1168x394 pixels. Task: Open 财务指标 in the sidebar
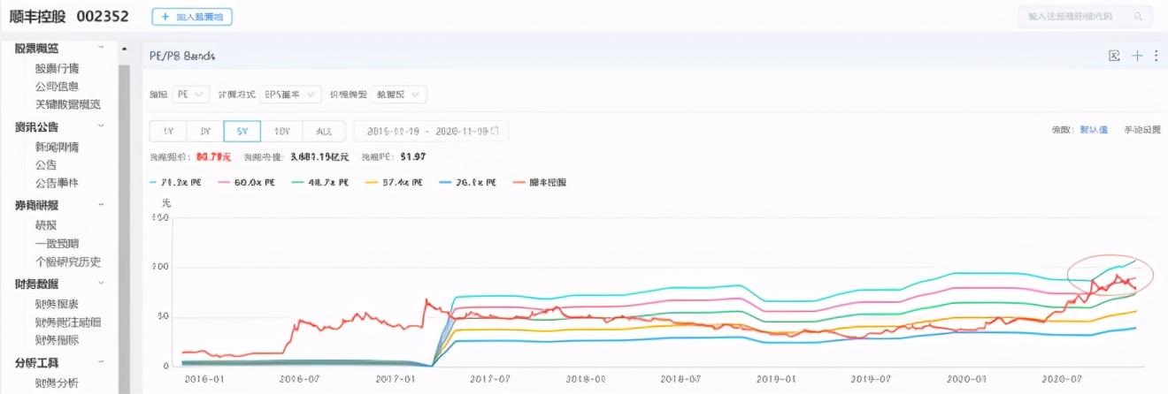pos(57,339)
